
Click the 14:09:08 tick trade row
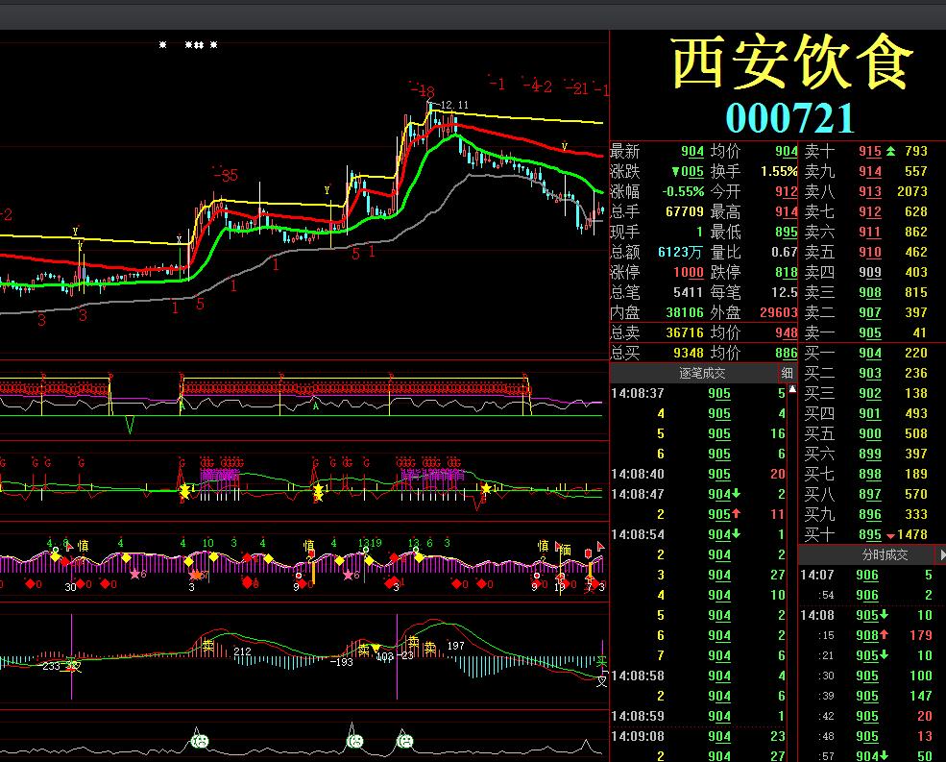[698, 736]
